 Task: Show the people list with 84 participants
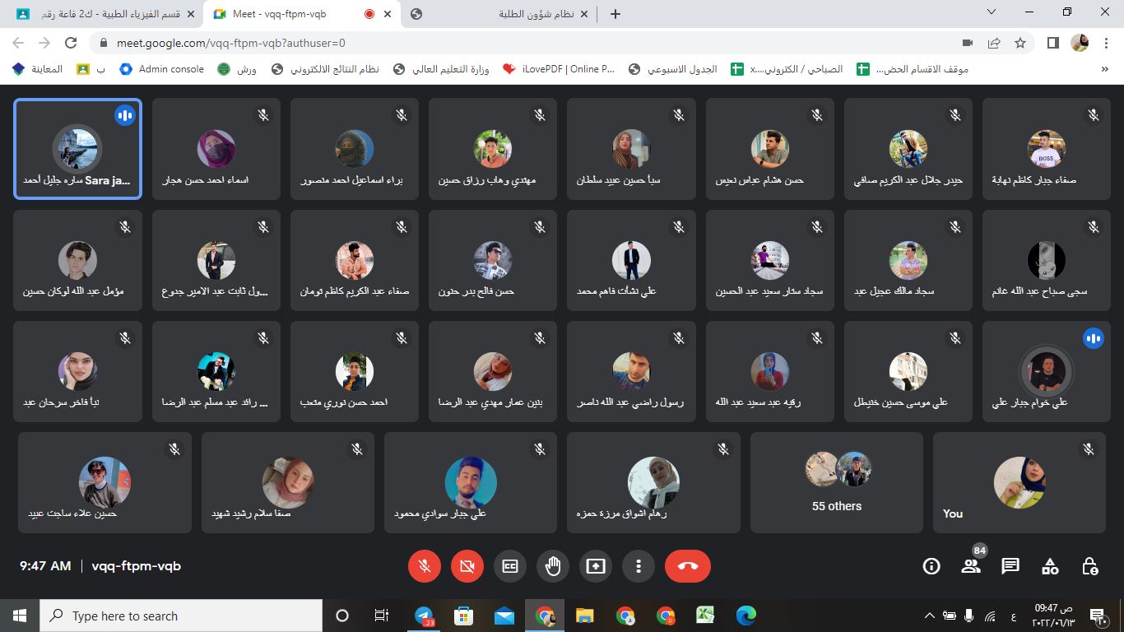[x=971, y=566]
